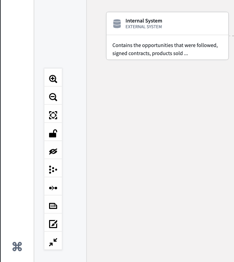Toggle the unlock padlock icon
The image size is (234, 262).
point(53,133)
